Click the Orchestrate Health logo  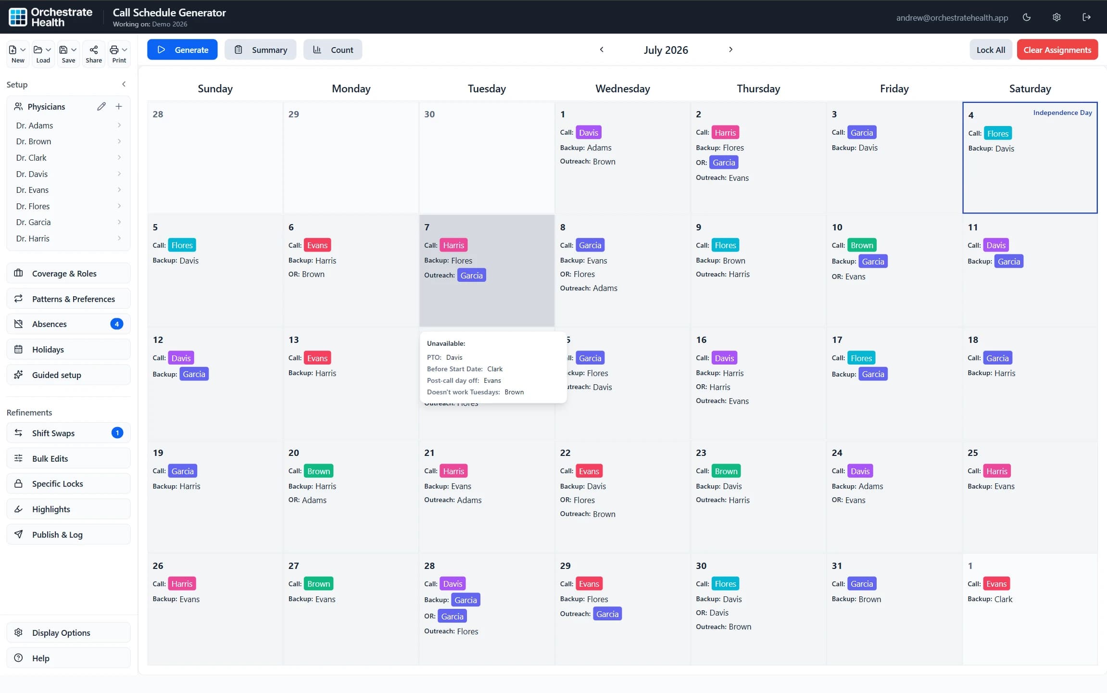[50, 17]
